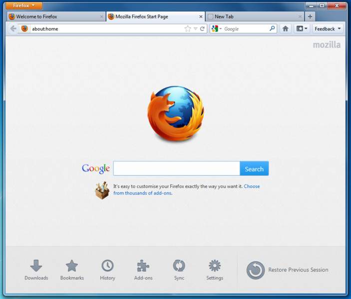Image resolution: width=351 pixels, height=299 pixels.
Task: Close the Mozilla Firefox Start Page tab
Action: [201, 16]
